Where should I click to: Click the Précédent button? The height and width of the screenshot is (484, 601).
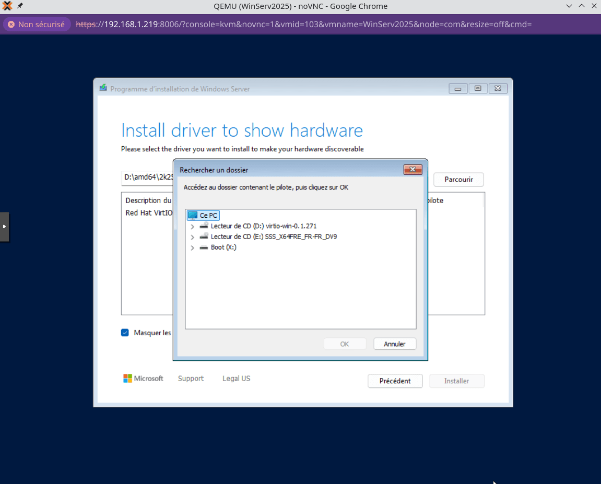coord(395,381)
